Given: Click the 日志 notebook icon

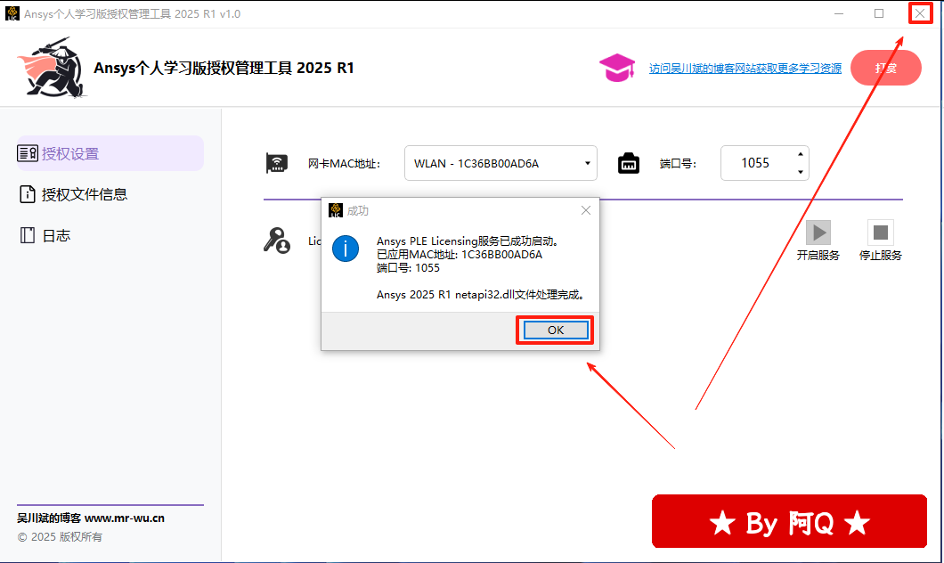Looking at the screenshot, I should 28,235.
